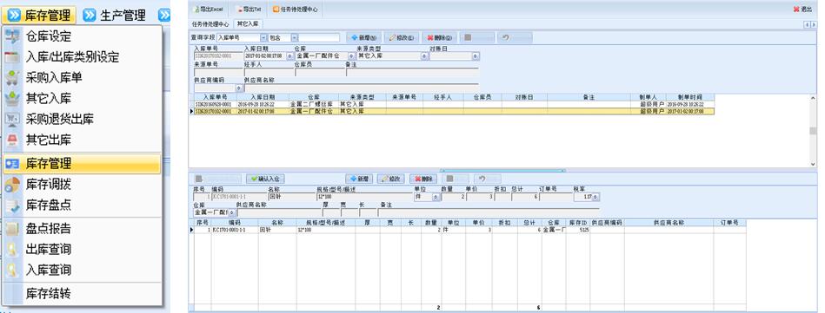825x313 pixels.
Task: Click the 导出Excel toolbar button
Action: tap(209, 9)
